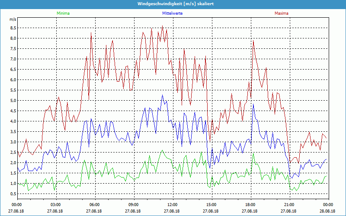This screenshot has height=216, width=346.
Task: Click the 1,0 y-axis value
Action: 13,183
